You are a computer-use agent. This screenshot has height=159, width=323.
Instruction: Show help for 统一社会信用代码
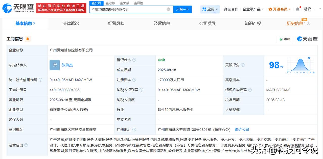(x=40, y=80)
